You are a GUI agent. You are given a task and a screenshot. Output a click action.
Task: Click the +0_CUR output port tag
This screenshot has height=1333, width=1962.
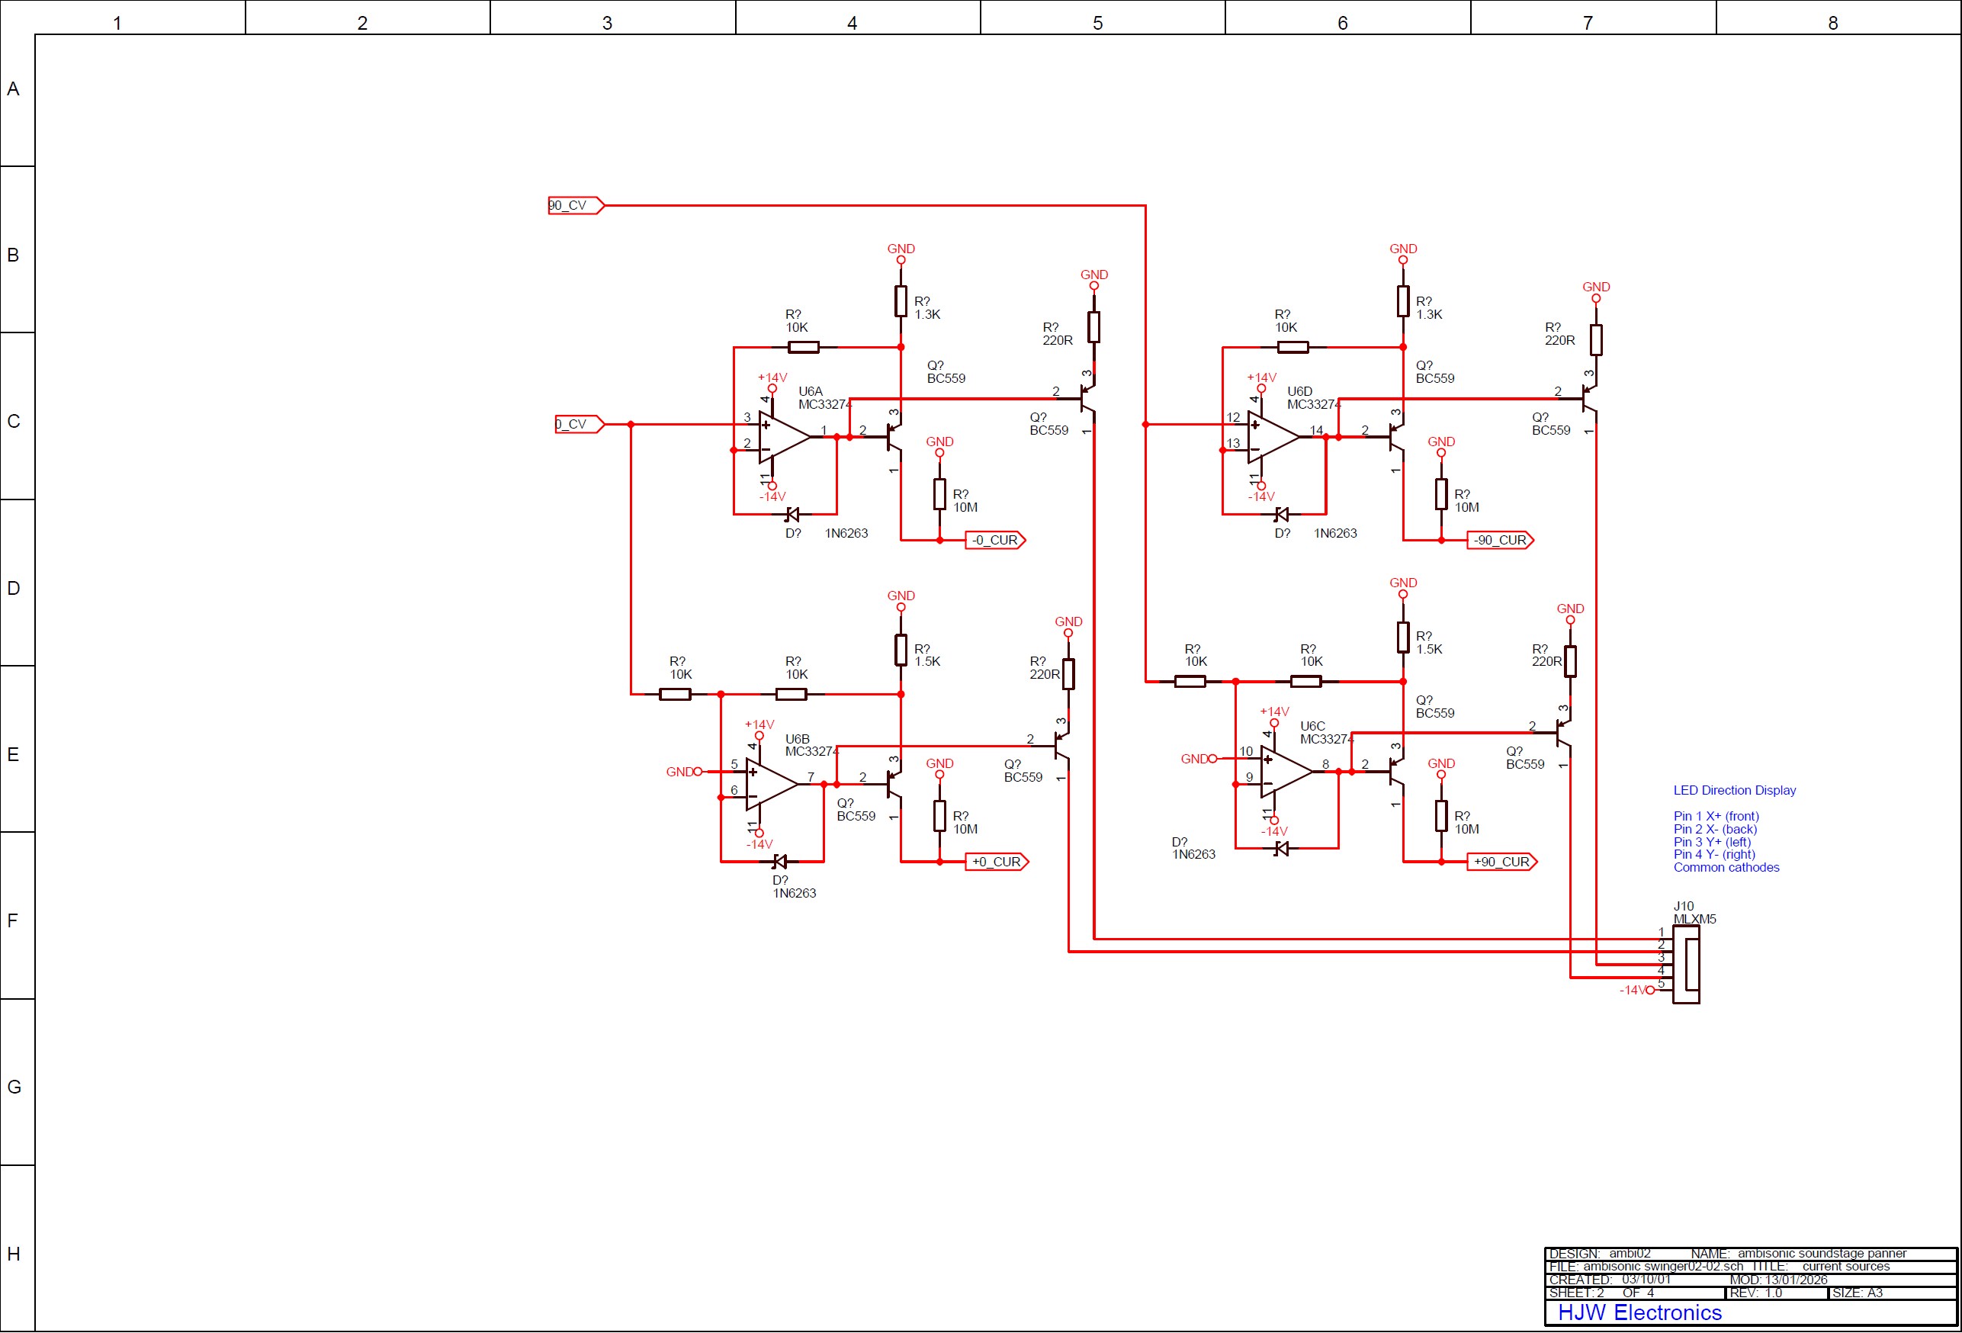point(996,862)
